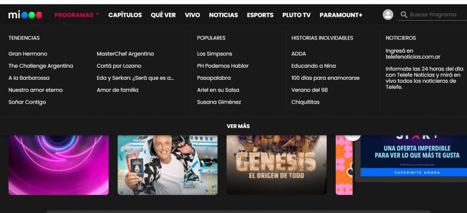
Task: Open the Vivo menu item
Action: (192, 15)
